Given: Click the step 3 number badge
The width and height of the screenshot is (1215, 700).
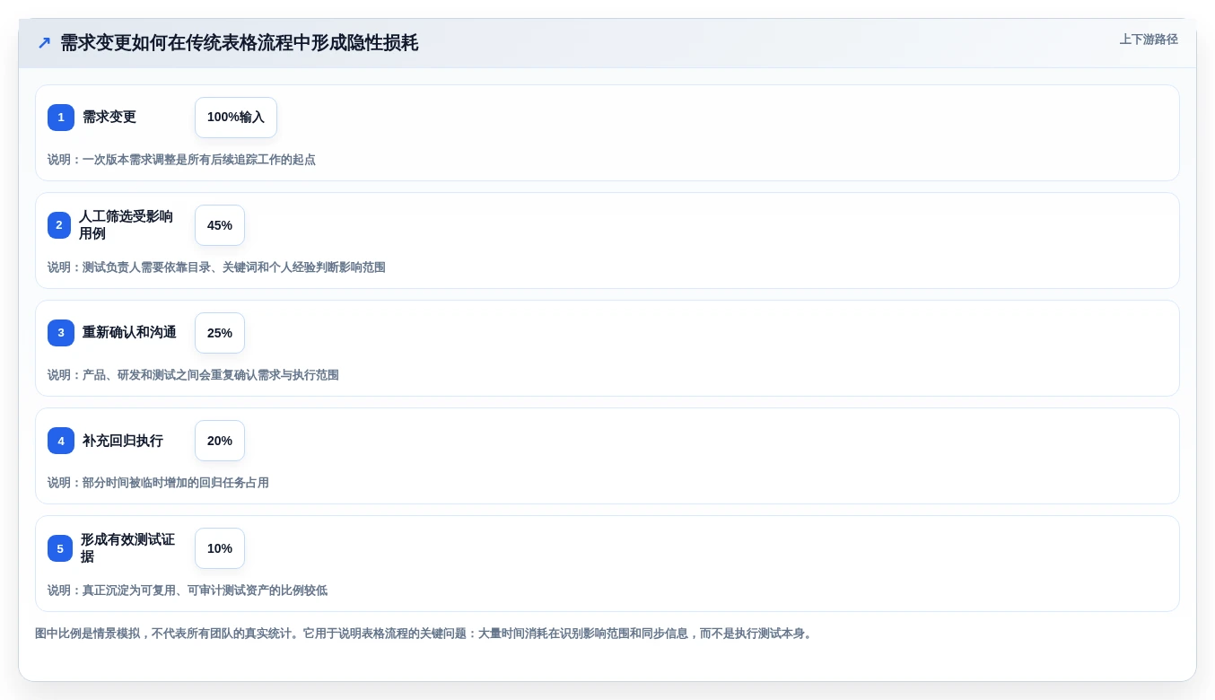Looking at the screenshot, I should [x=61, y=333].
